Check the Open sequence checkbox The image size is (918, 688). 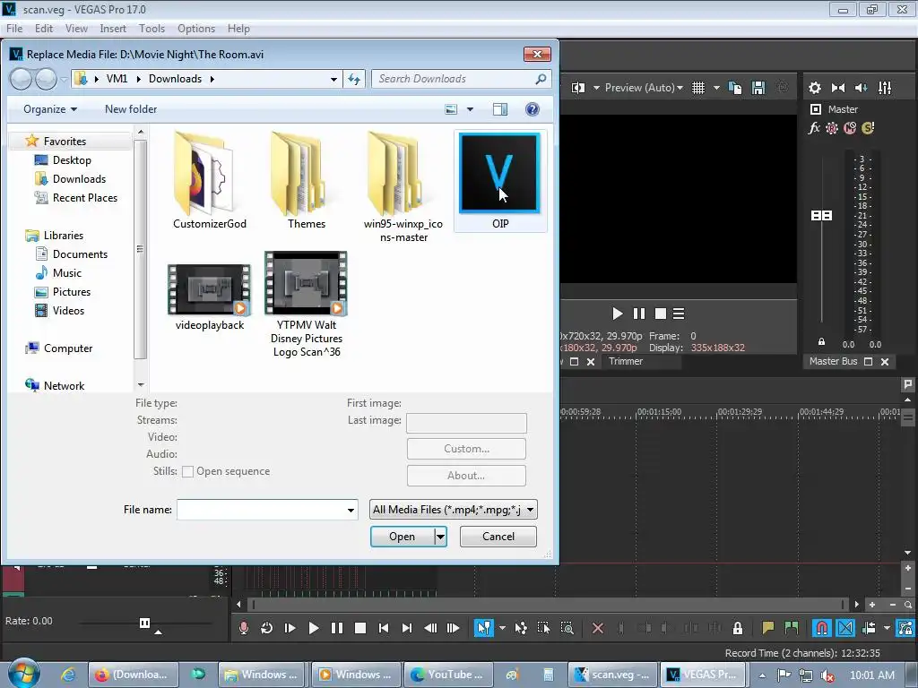click(188, 471)
